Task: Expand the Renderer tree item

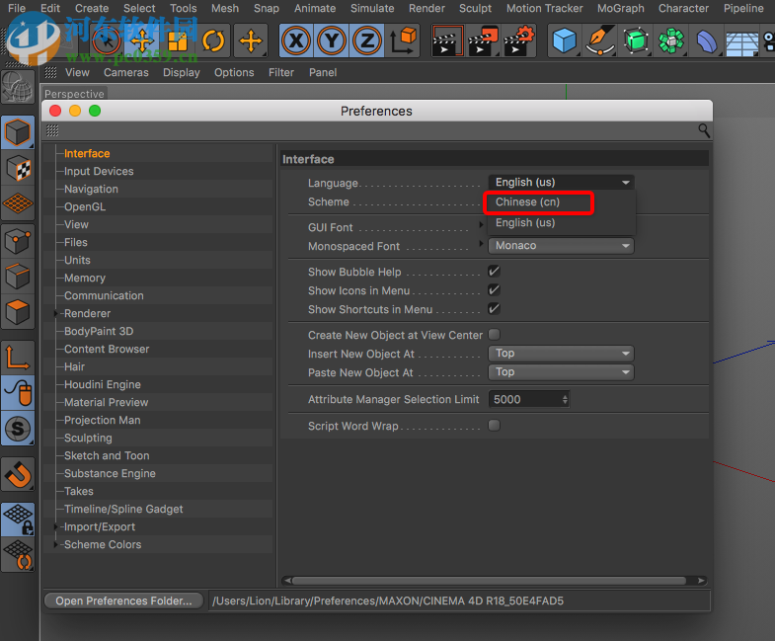Action: coord(56,313)
